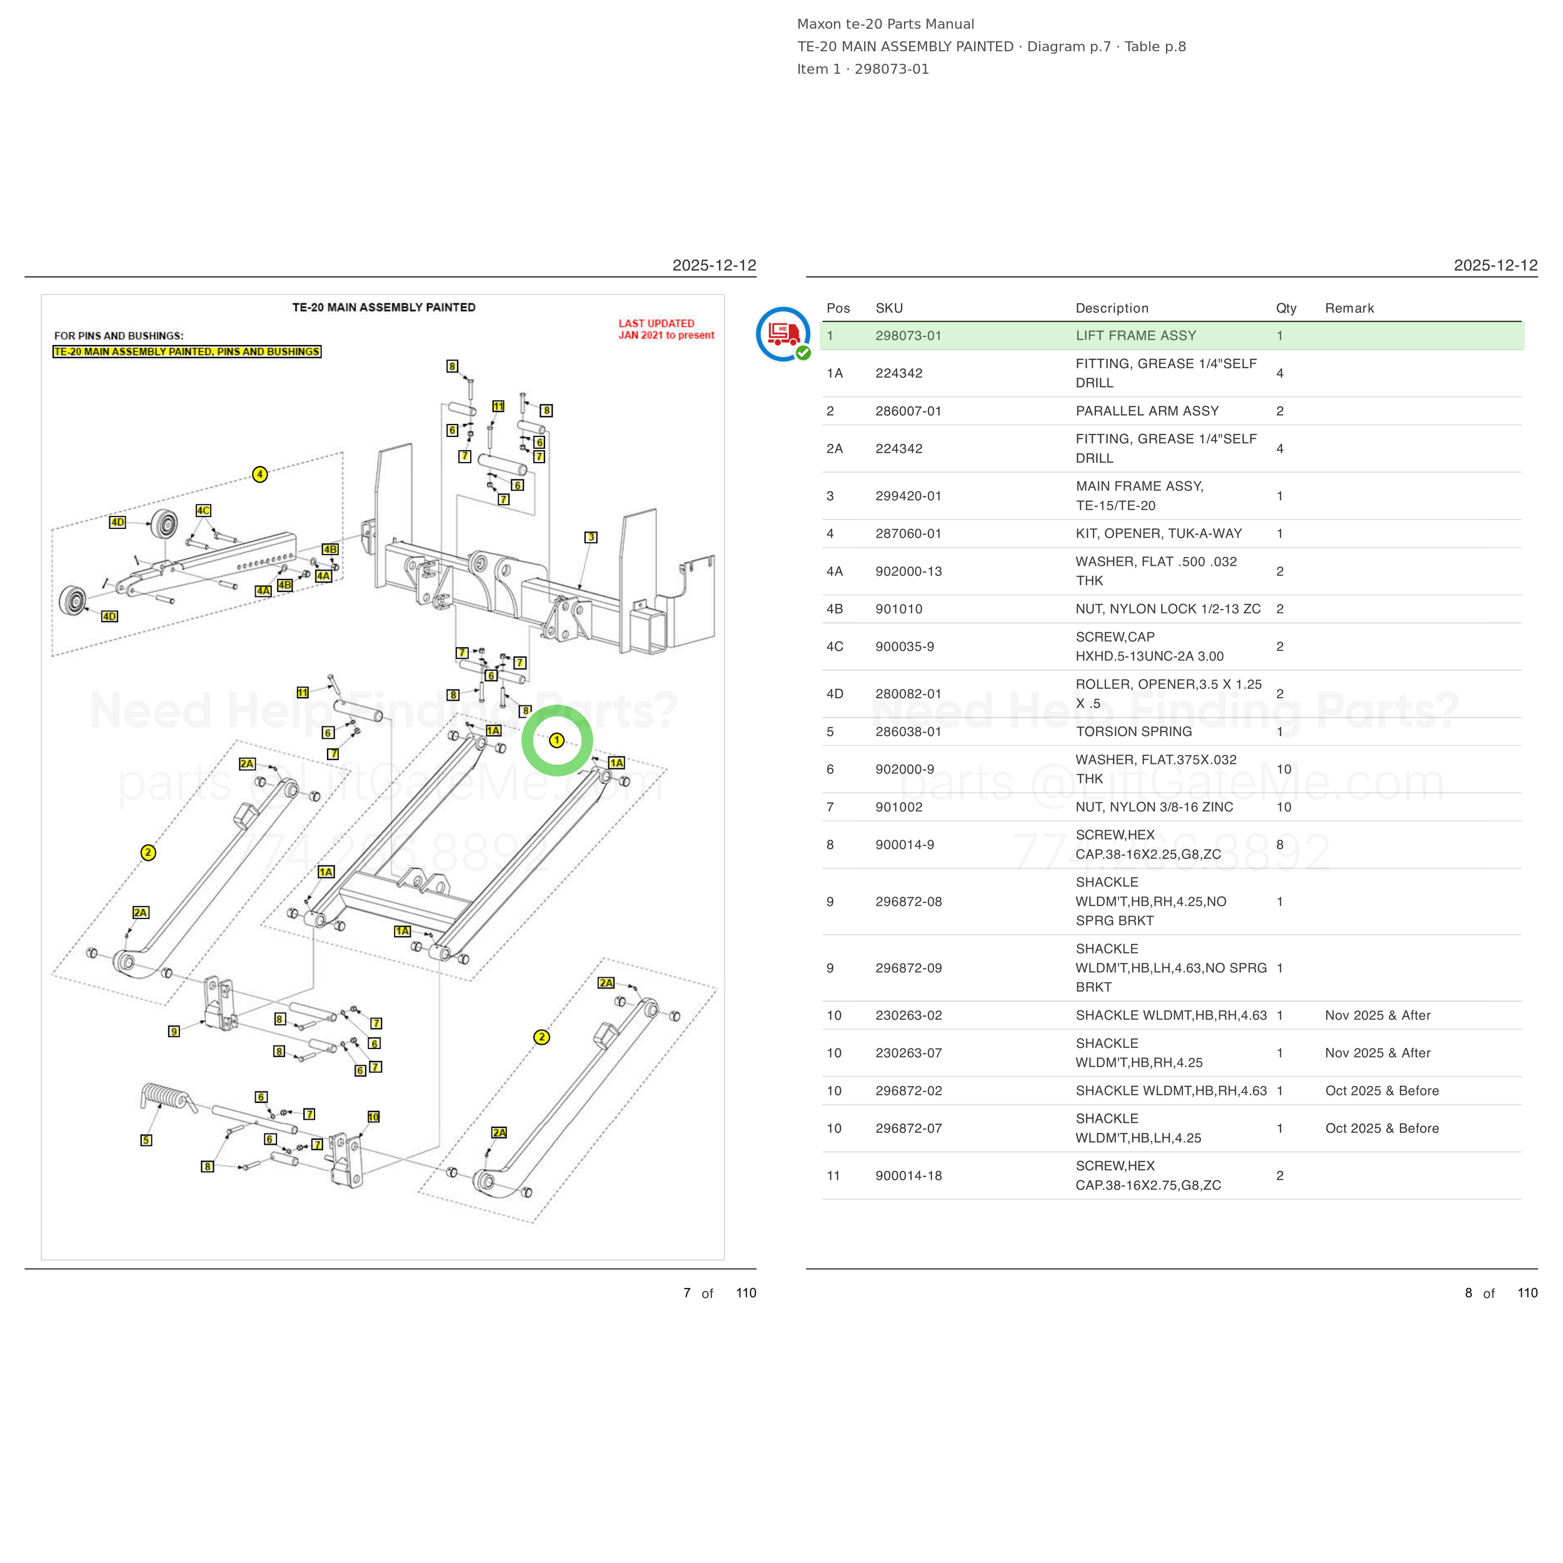This screenshot has width=1563, height=1563.
Task: Click SKU 286007-01 for the parallel arm assy
Action: 908,411
